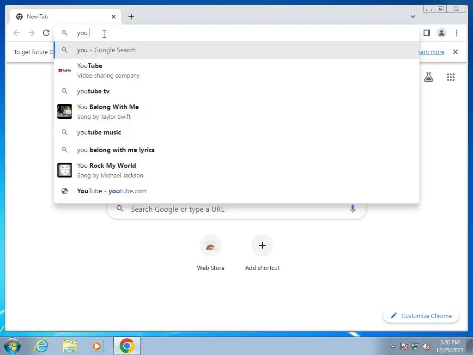Select 'You Belong With Me' suggestion
The image size is (473, 355).
click(236, 111)
